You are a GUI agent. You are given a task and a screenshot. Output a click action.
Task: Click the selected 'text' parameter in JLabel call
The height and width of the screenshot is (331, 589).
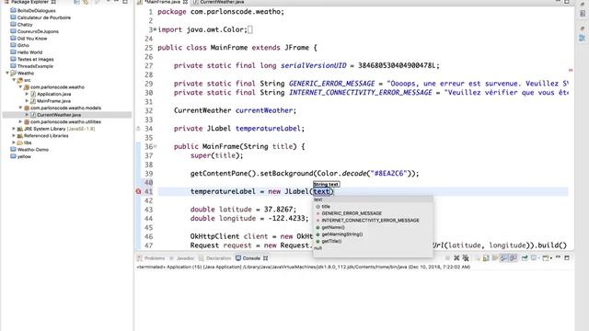[x=321, y=191]
